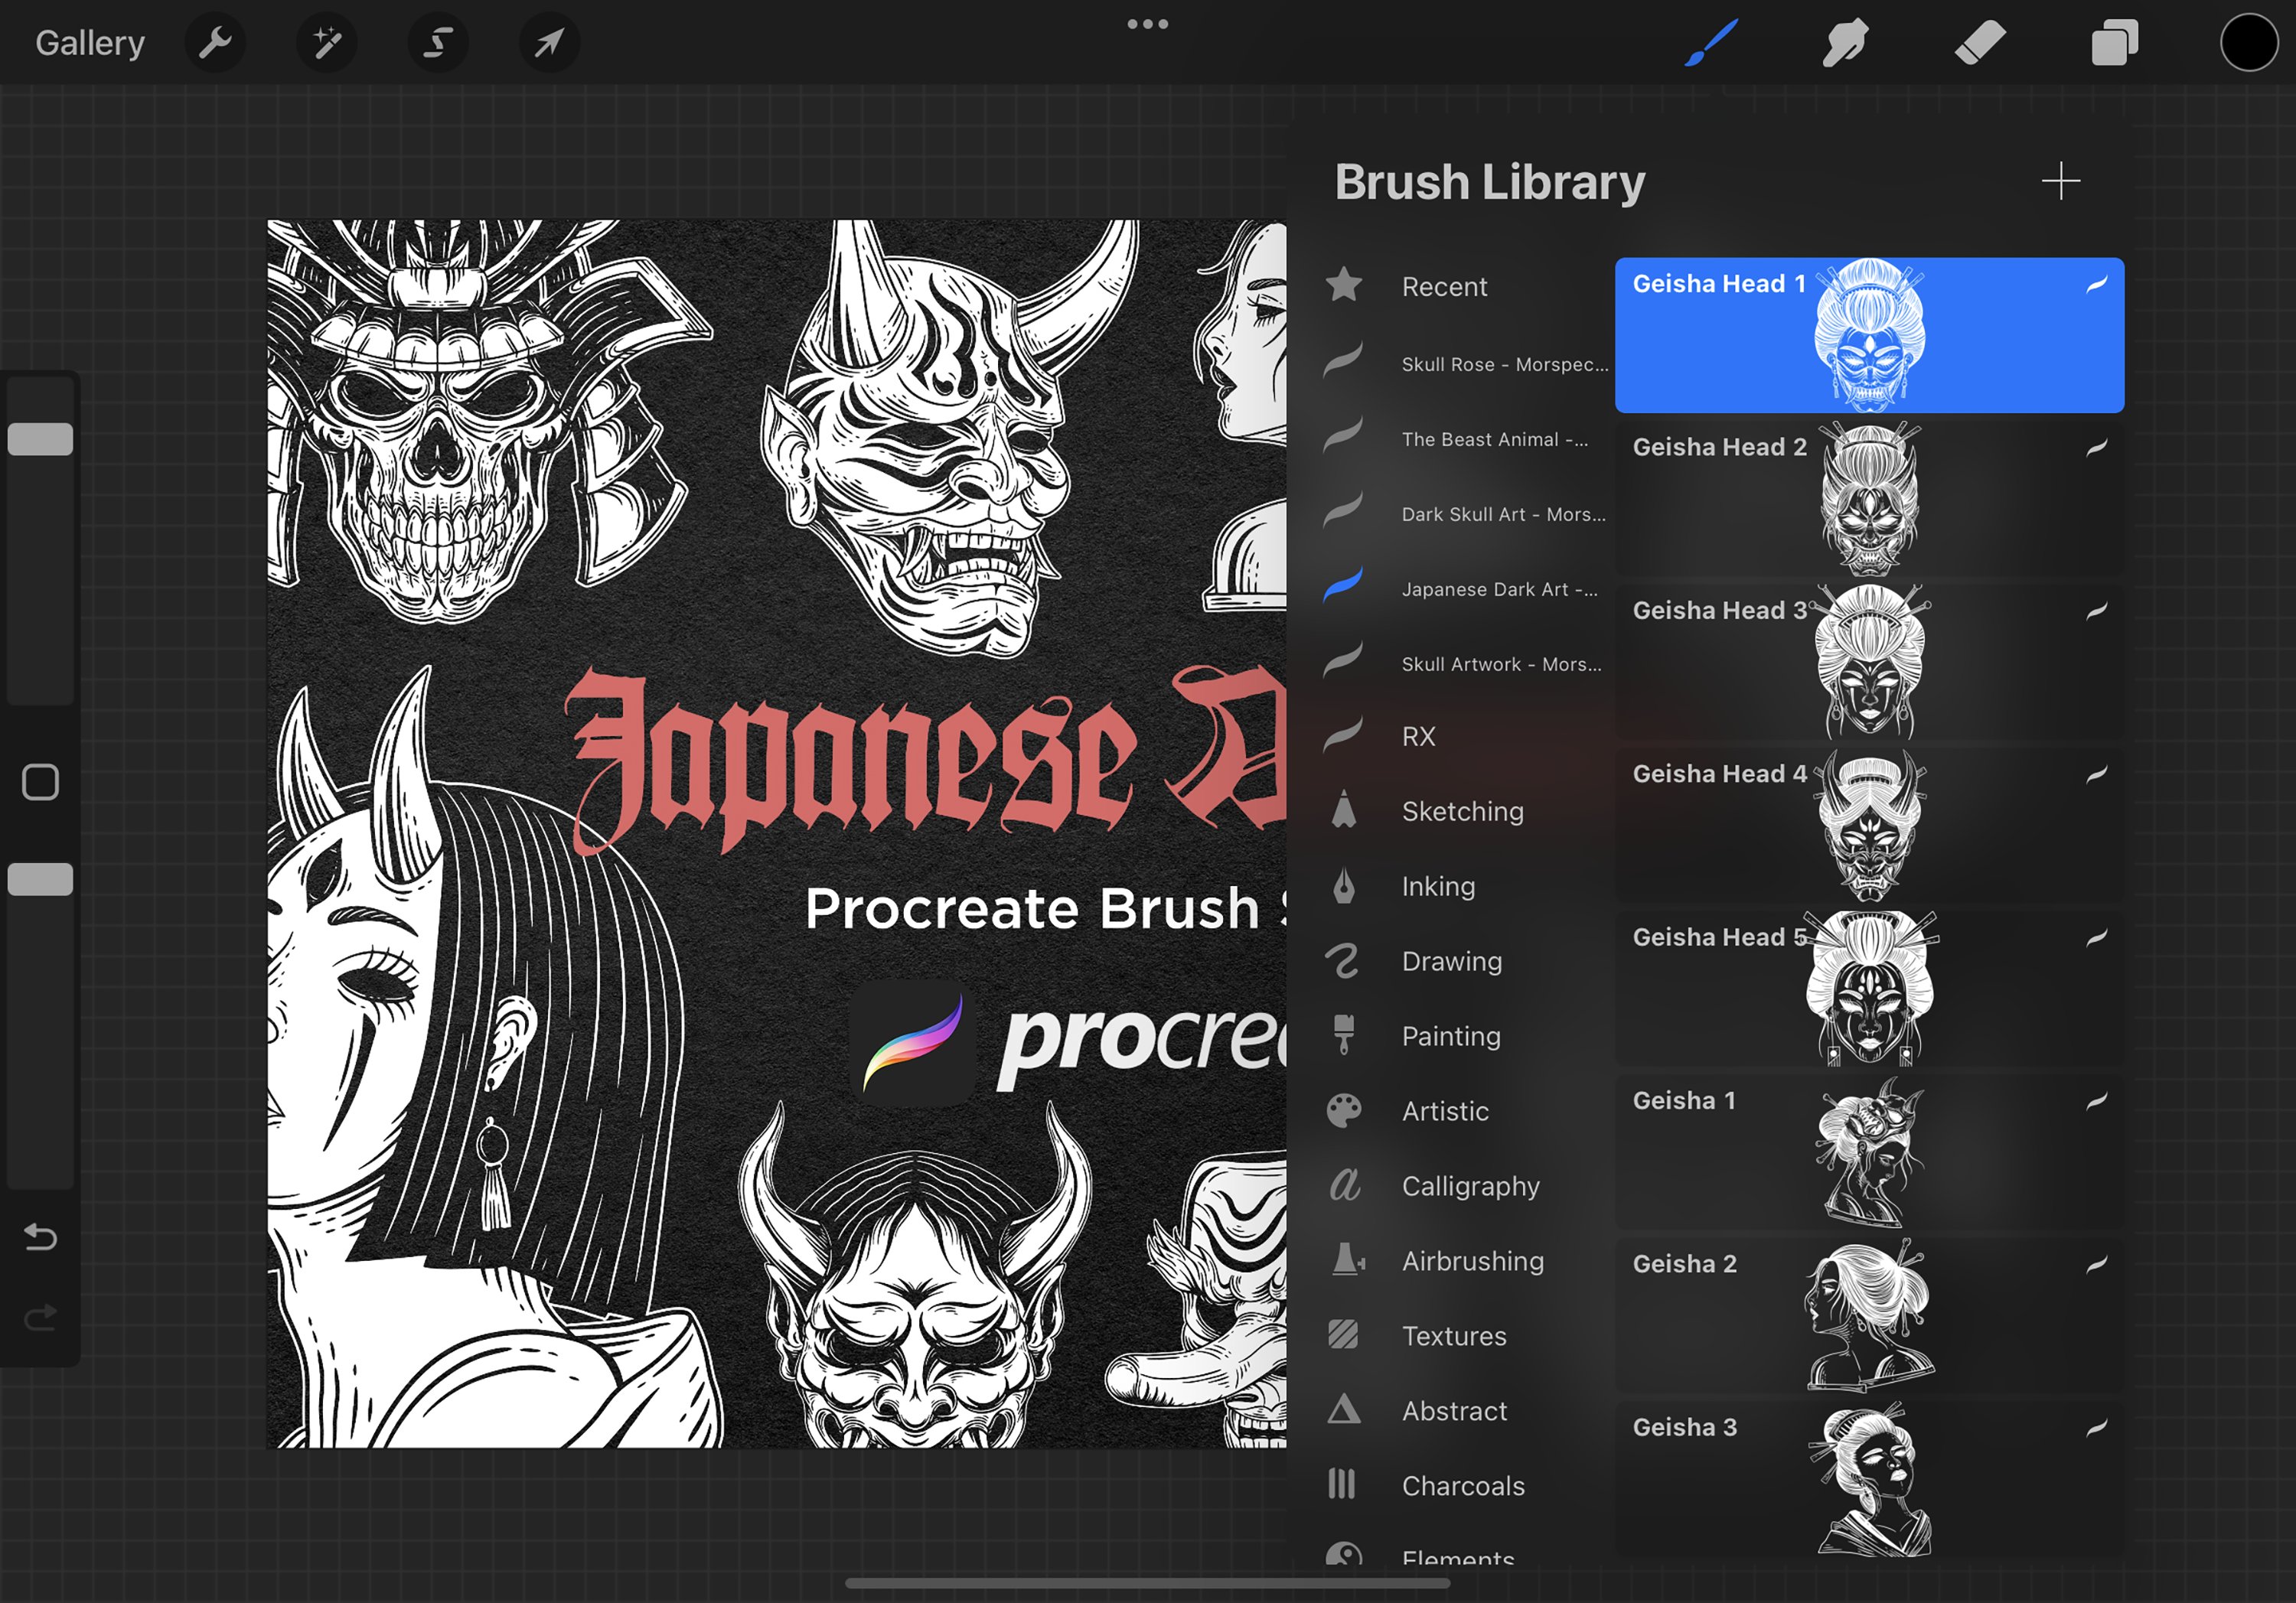Select the Geisha 2 brush

point(1869,1315)
